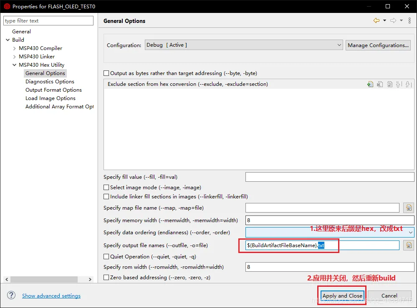Open the view menu three-dots icon

tap(409, 20)
